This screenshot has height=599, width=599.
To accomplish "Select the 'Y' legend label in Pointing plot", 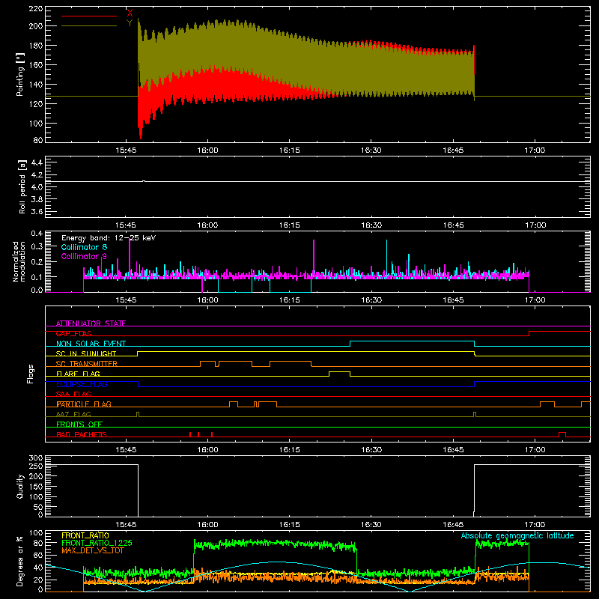I will coord(130,23).
